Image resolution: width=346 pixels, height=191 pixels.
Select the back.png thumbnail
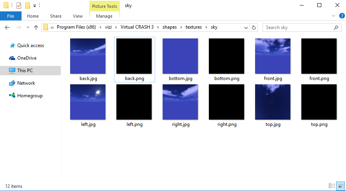(x=134, y=56)
